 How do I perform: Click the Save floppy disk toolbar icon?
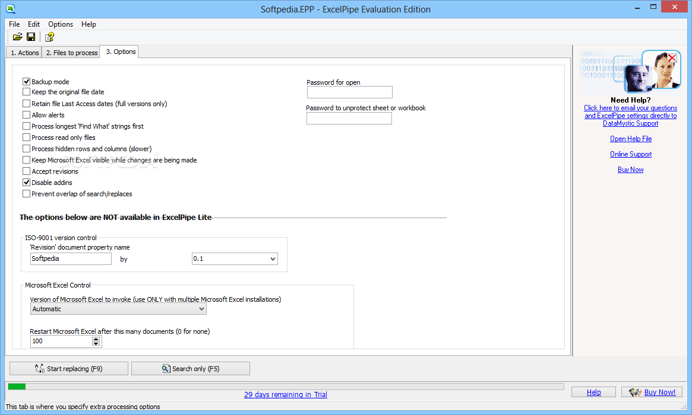point(31,37)
